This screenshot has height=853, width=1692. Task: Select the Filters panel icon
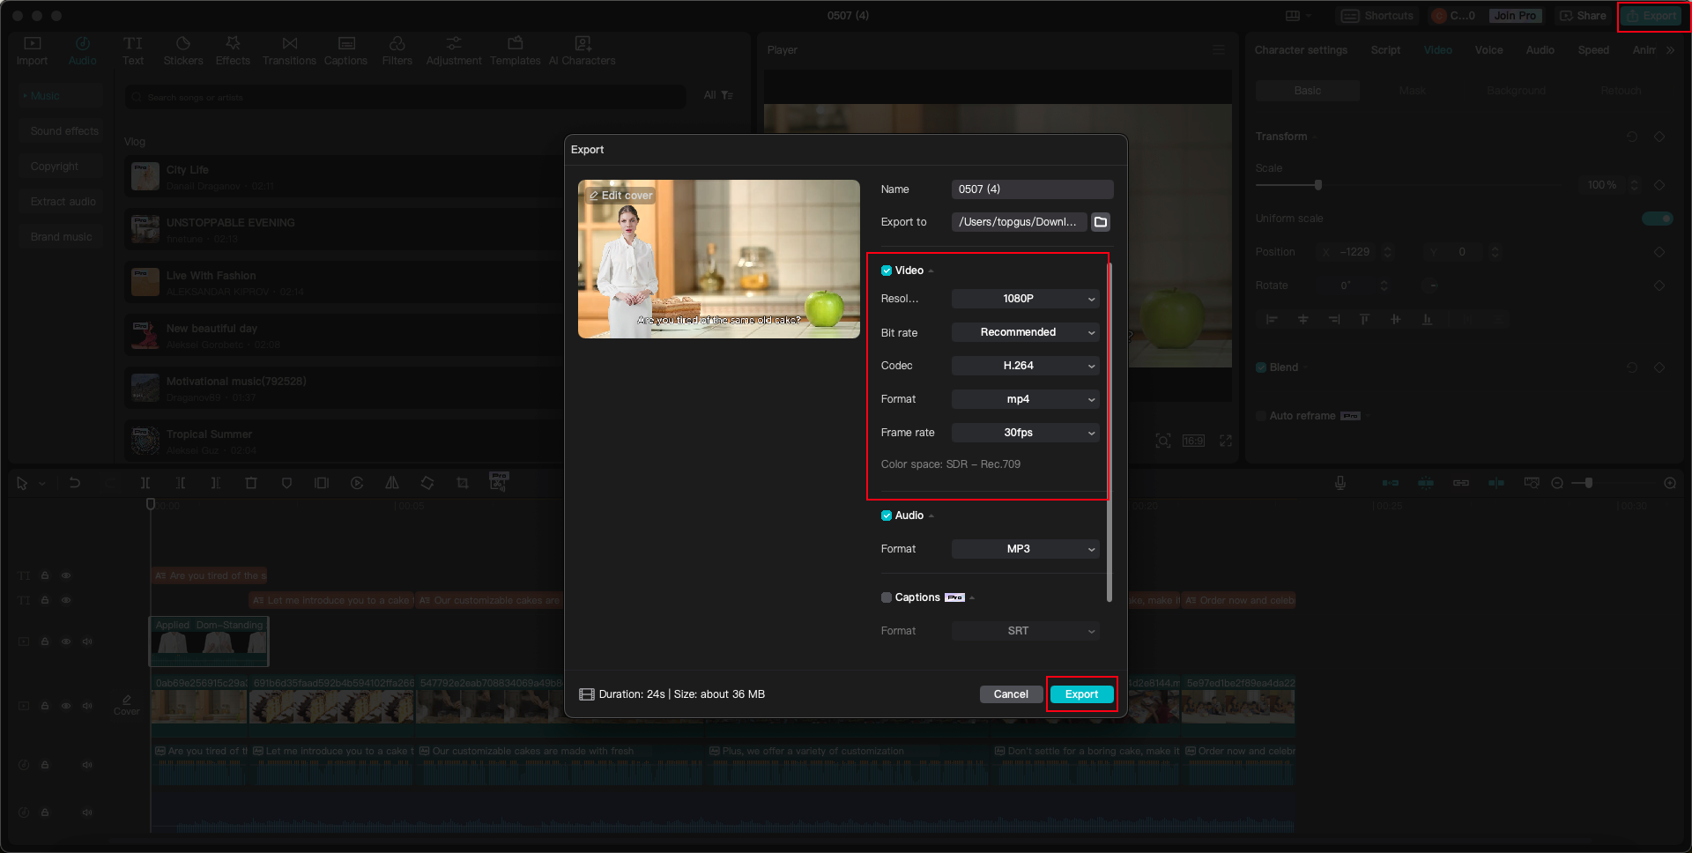point(397,49)
